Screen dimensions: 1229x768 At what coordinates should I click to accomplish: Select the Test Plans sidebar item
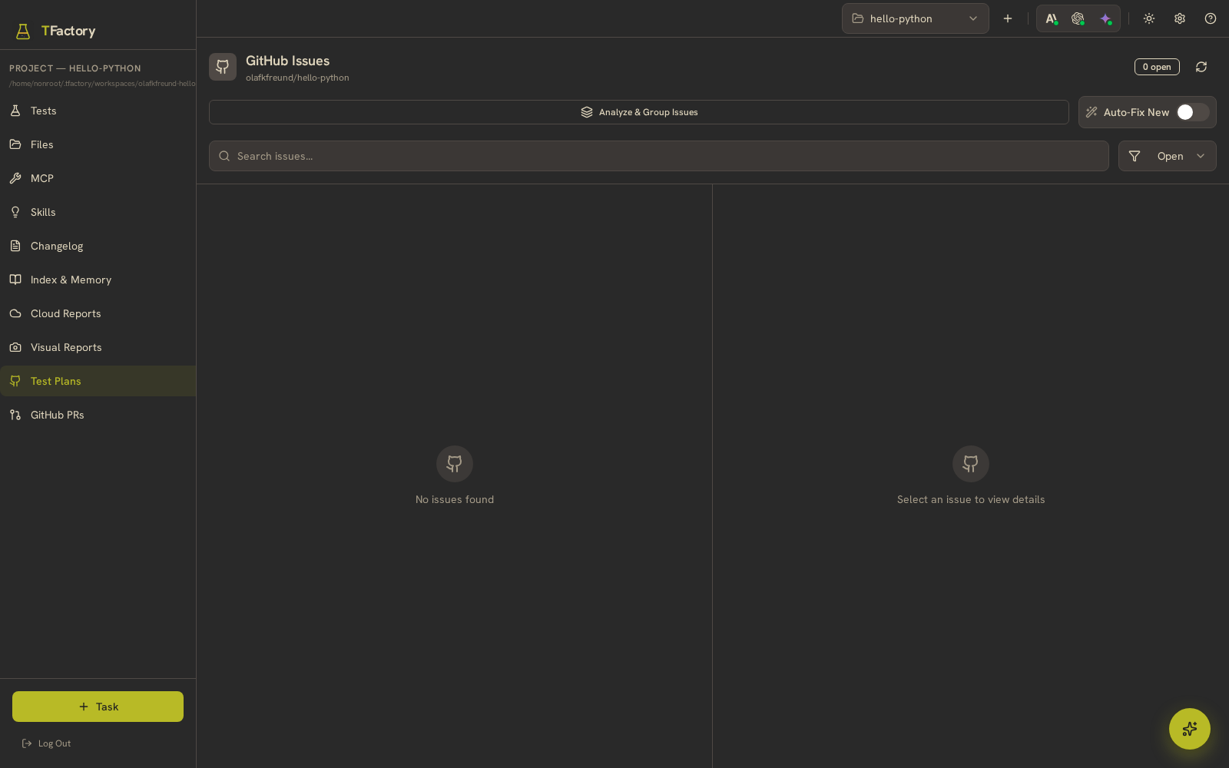(98, 381)
